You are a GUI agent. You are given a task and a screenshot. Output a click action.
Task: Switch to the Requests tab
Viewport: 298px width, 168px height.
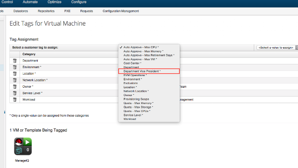coord(87,11)
